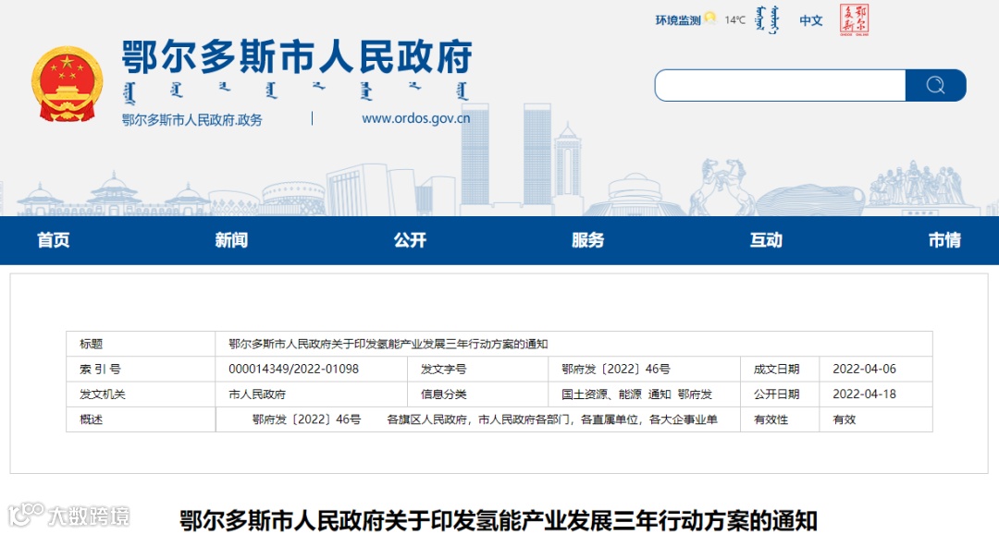Click the 成文日期 value 2022-04-06
Viewport: 999px width, 534px height.
coord(864,370)
